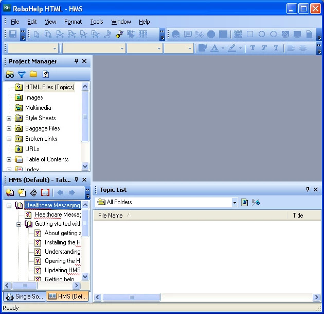Open the All Folders dropdown
The image size is (324, 314).
tap(235, 202)
